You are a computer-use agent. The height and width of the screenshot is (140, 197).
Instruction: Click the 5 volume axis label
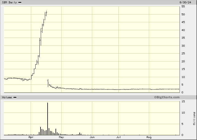(182, 124)
